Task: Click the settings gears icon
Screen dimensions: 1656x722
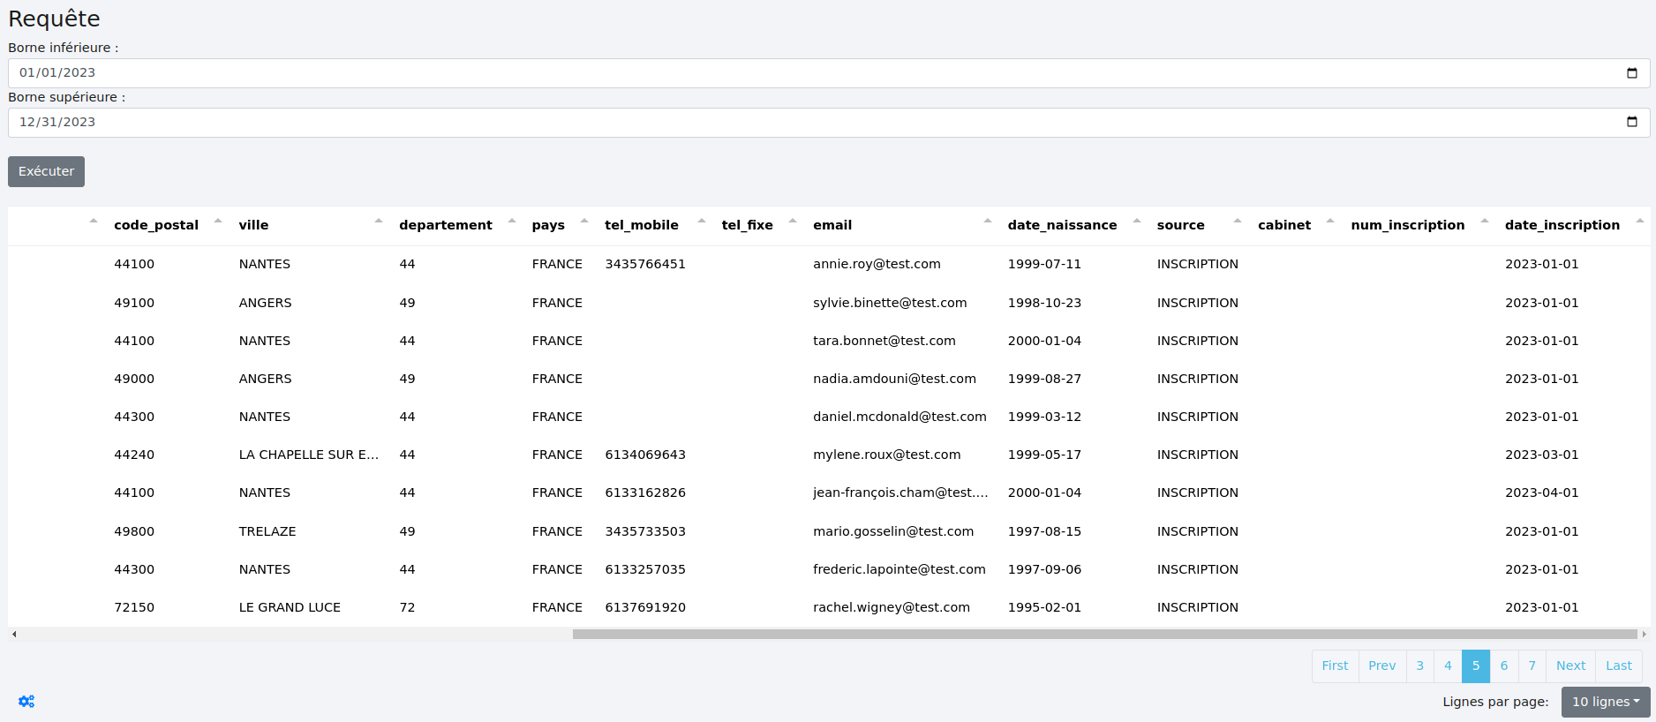Action: [x=26, y=702]
